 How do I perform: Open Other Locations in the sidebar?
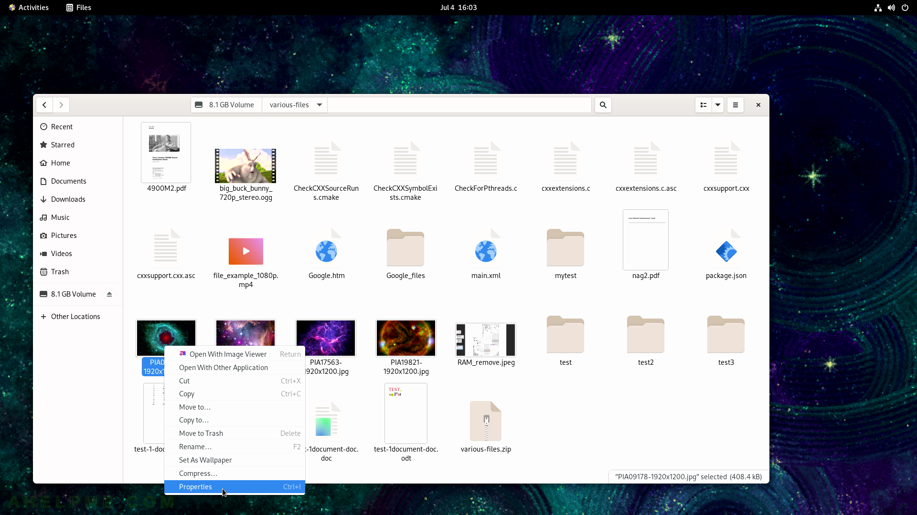tap(78, 317)
